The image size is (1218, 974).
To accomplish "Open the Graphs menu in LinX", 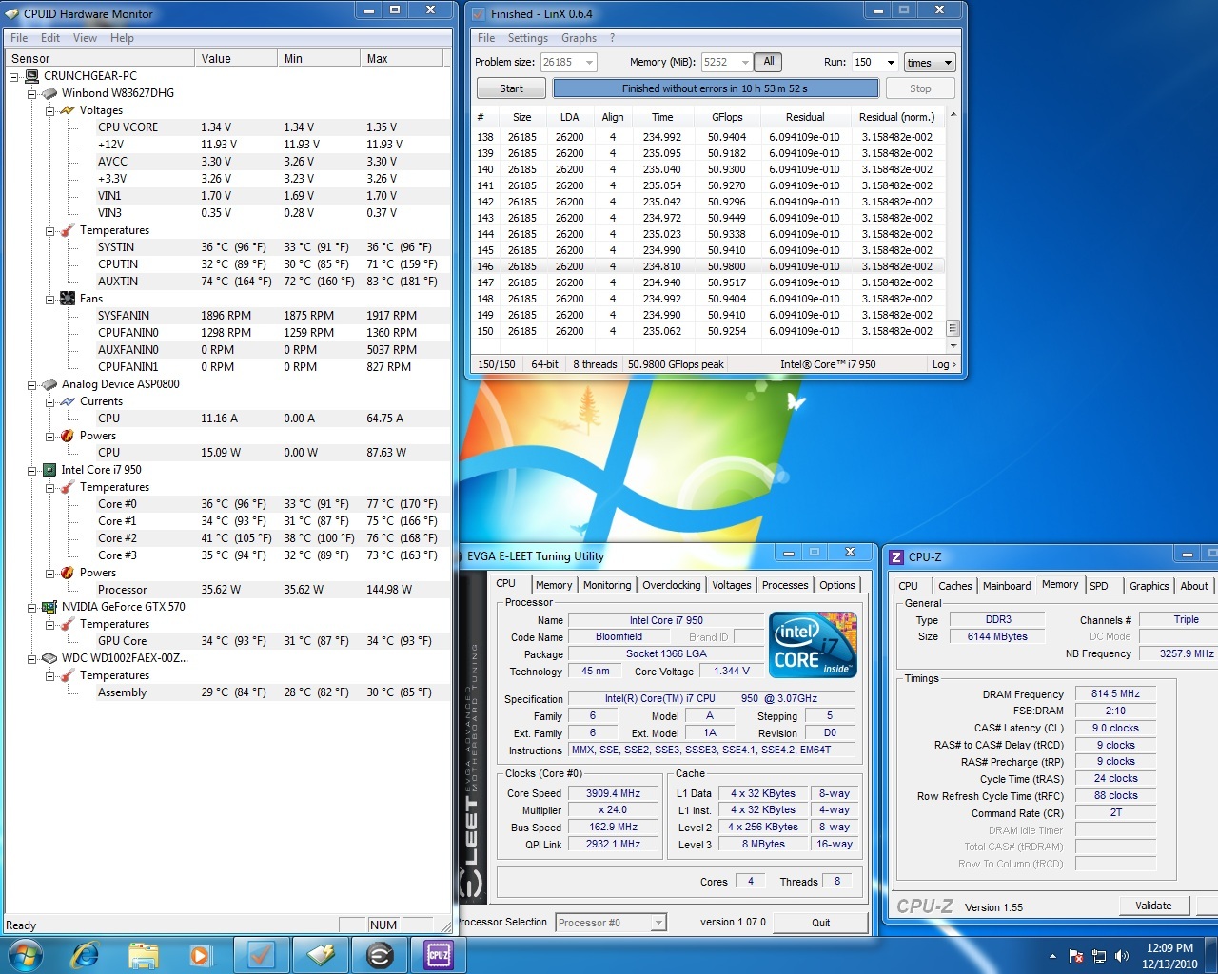I will point(579,38).
